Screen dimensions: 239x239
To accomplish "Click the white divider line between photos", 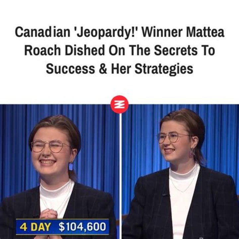I will [120, 176].
